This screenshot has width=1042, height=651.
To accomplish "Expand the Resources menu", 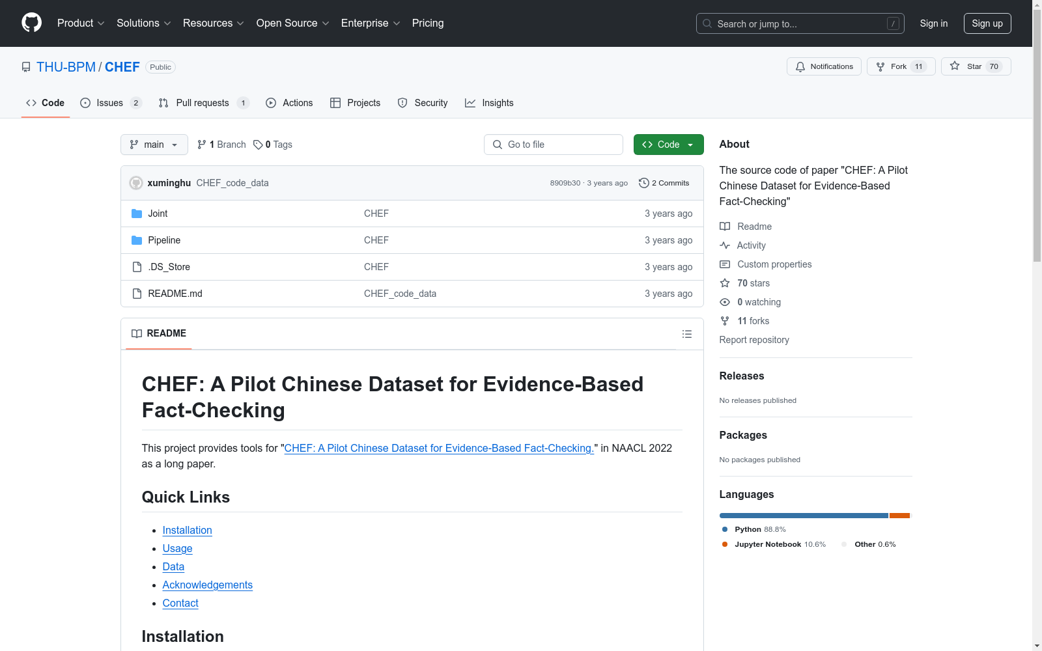I will tap(214, 23).
